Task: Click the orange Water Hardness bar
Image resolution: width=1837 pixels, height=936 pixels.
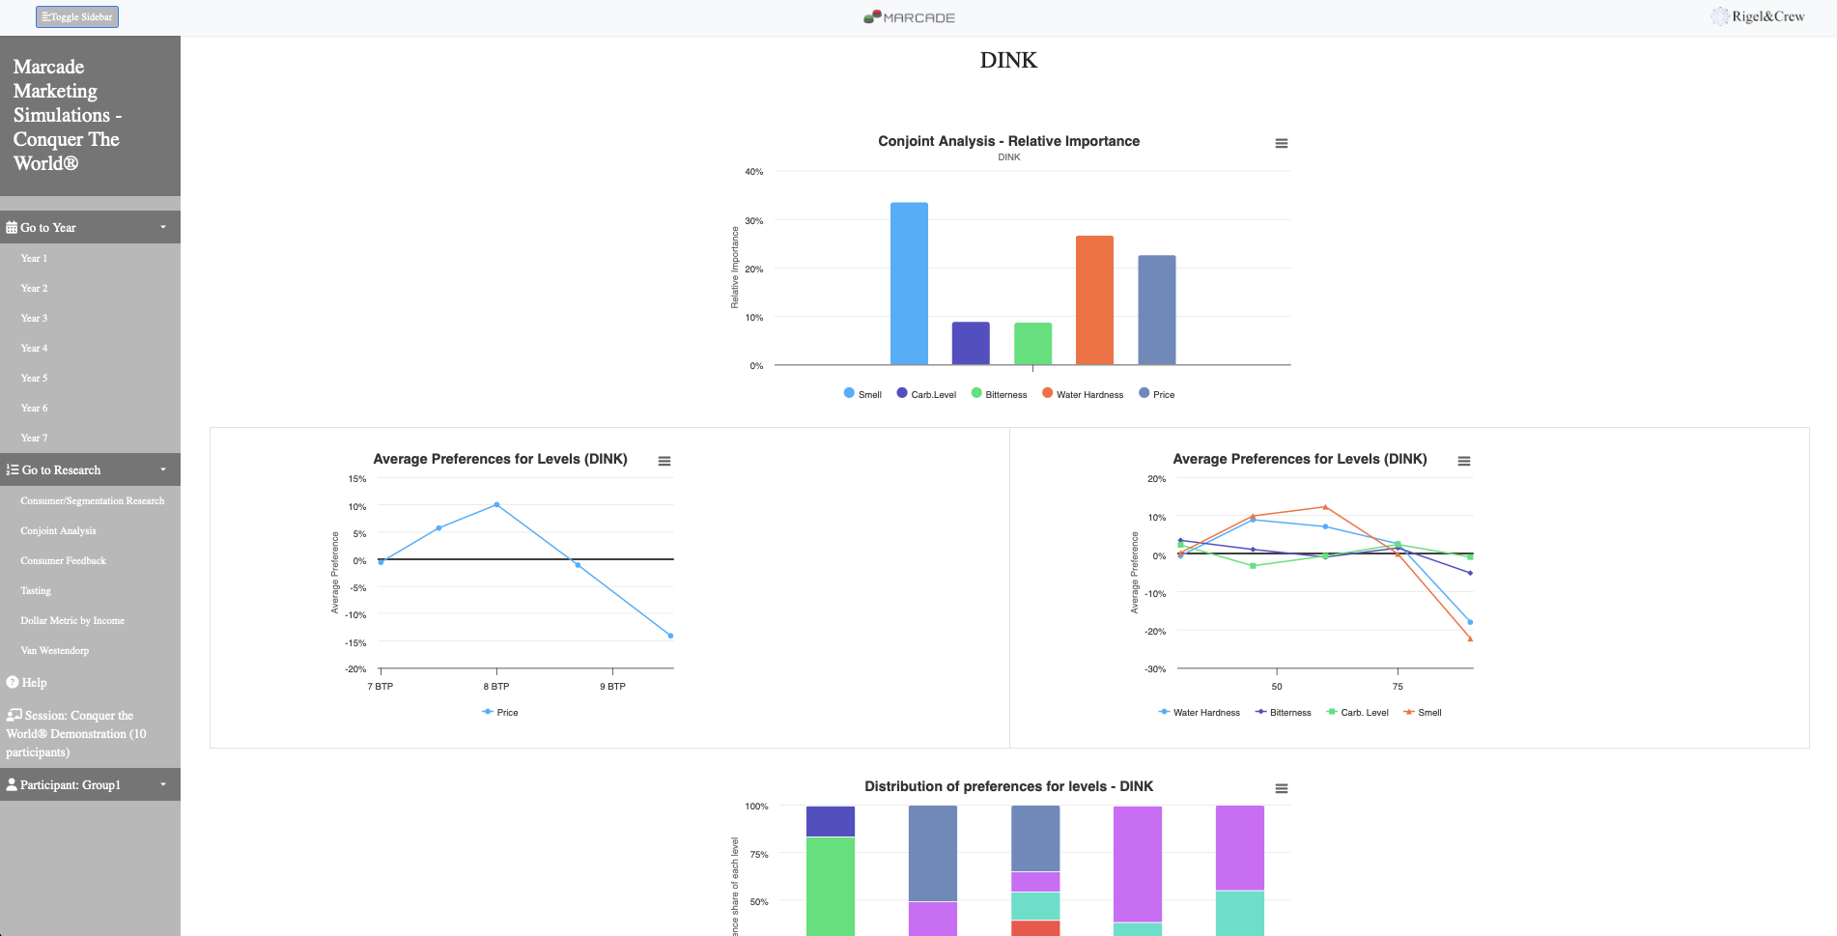Action: click(1094, 300)
